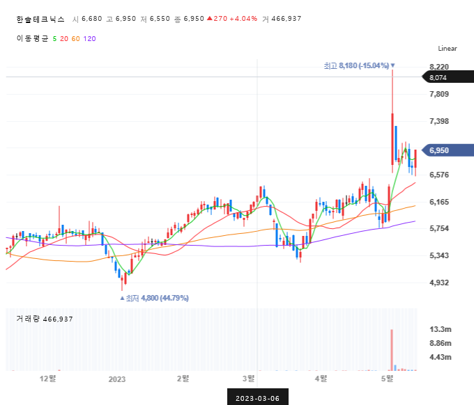Click the 8.86m volume axis label

point(441,344)
